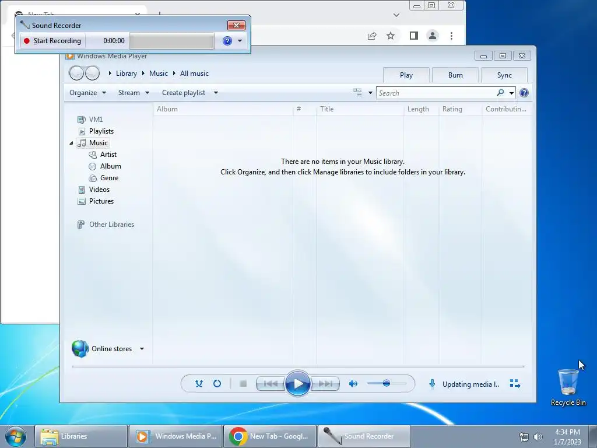The image size is (597, 448).
Task: Open Videos in navigation pane
Action: [x=94, y=190]
